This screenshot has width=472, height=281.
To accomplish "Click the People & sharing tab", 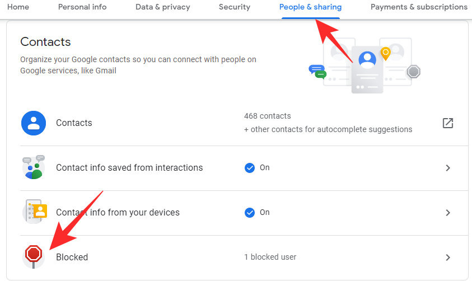I will tap(310, 7).
